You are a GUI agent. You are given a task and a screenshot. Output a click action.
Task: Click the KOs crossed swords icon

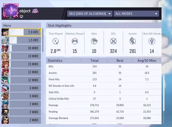(x=113, y=41)
